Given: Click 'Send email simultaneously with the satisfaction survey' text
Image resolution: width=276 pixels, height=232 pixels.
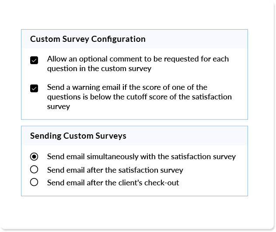Looking at the screenshot, I should [141, 157].
